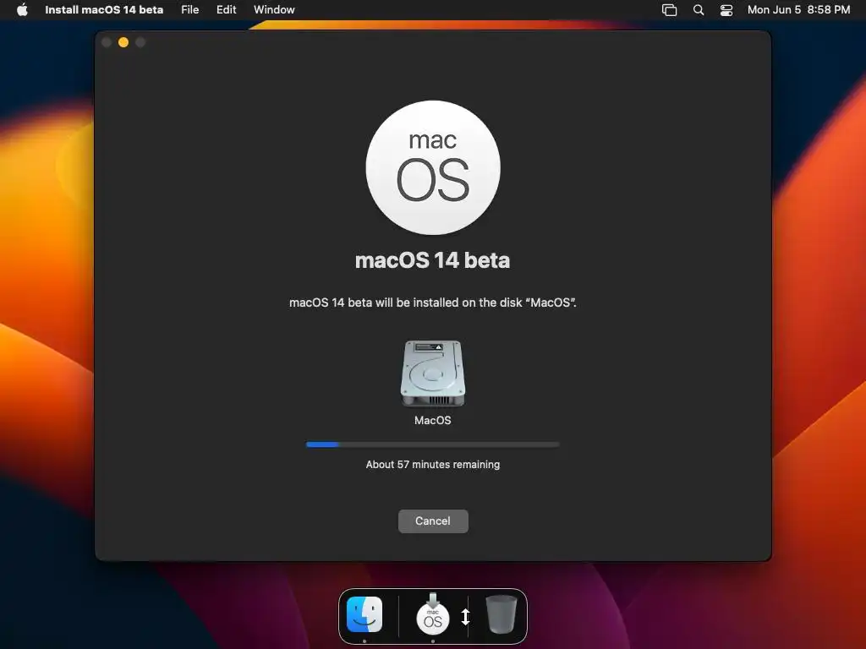Cancel the macOS 14 beta installation
This screenshot has height=649, width=866.
click(433, 521)
